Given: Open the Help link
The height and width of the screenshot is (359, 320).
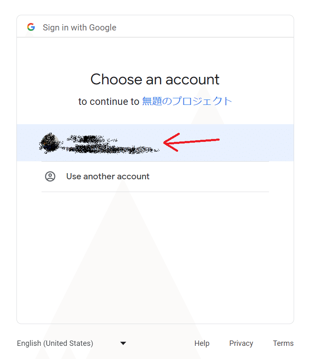Looking at the screenshot, I should 202,343.
